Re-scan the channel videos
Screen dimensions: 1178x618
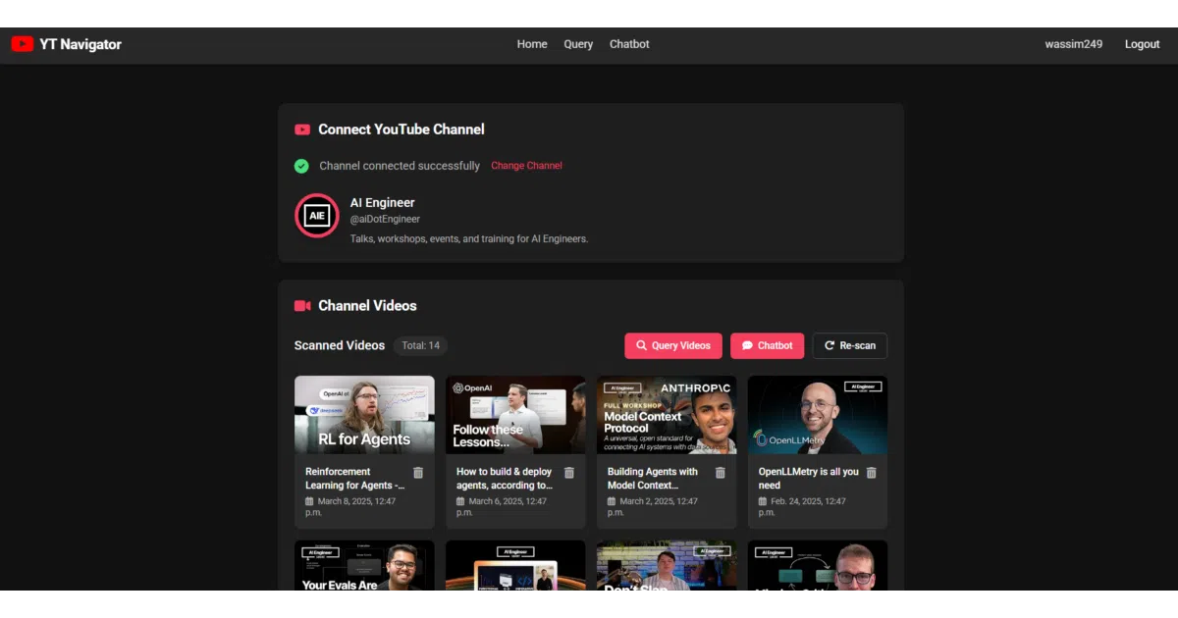tap(850, 345)
